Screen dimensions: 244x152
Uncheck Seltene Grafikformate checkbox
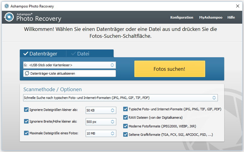(125, 134)
